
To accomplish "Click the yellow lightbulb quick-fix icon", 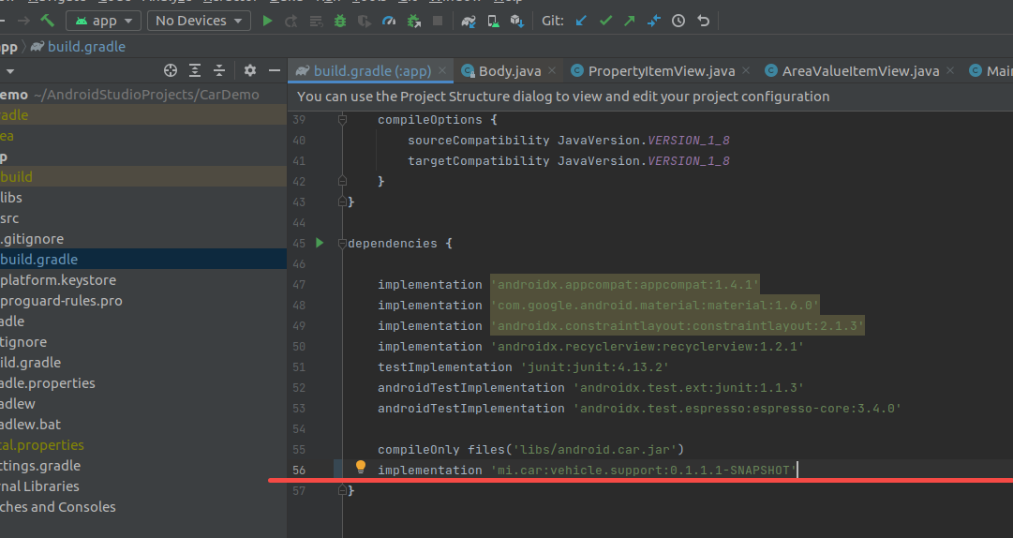I will pos(361,467).
